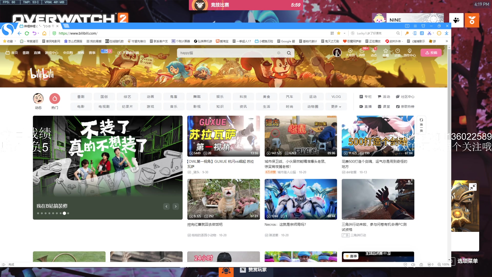Click the speaker mute icon in status bar
The width and height of the screenshot is (492, 277).
click(x=413, y=264)
